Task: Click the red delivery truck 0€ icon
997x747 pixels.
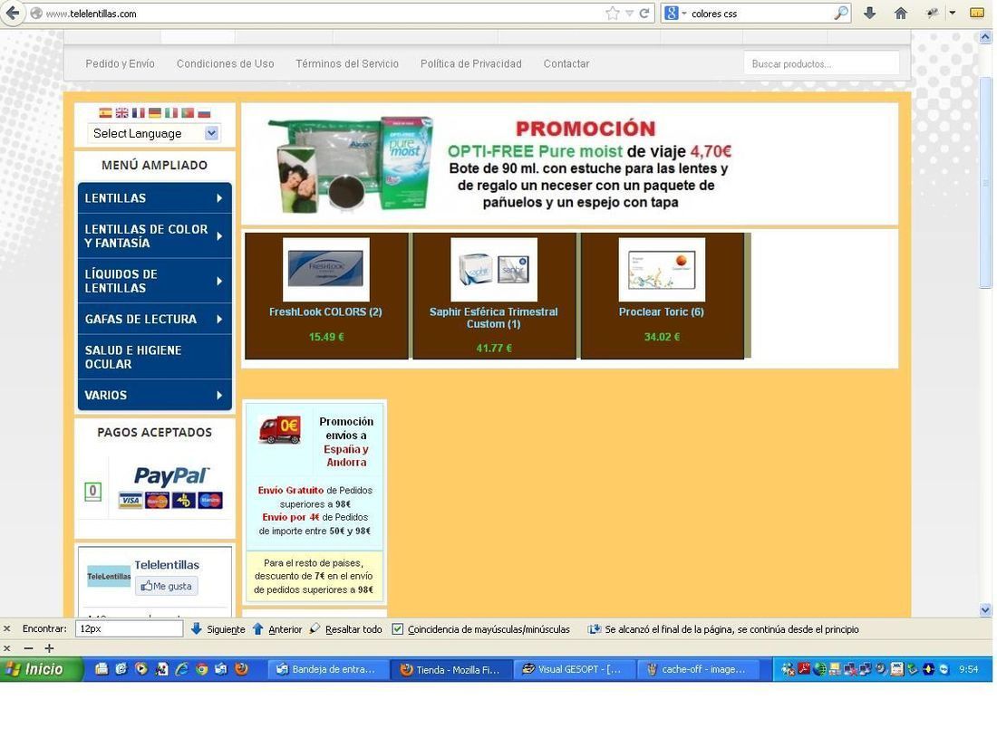Action: tap(280, 429)
